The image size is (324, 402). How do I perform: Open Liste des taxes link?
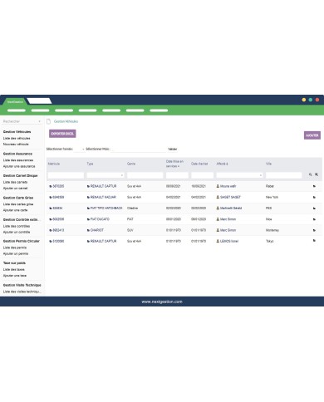[14, 269]
